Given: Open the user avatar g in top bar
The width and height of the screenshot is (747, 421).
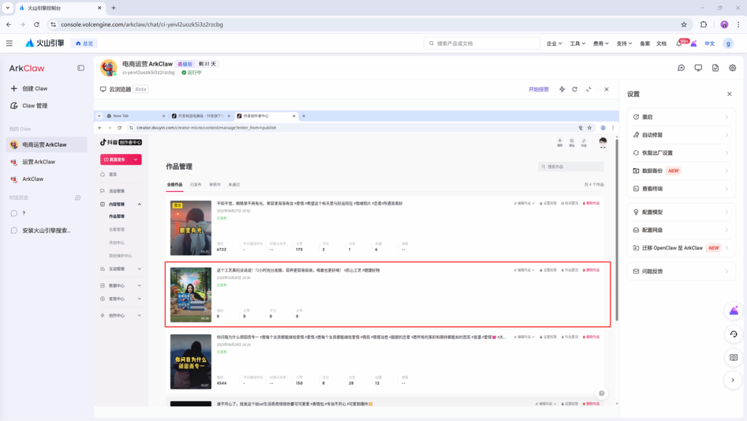Looking at the screenshot, I should click(x=728, y=44).
